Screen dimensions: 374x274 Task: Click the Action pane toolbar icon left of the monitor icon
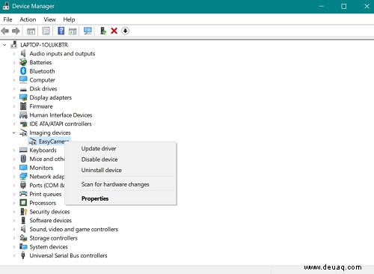(x=73, y=31)
